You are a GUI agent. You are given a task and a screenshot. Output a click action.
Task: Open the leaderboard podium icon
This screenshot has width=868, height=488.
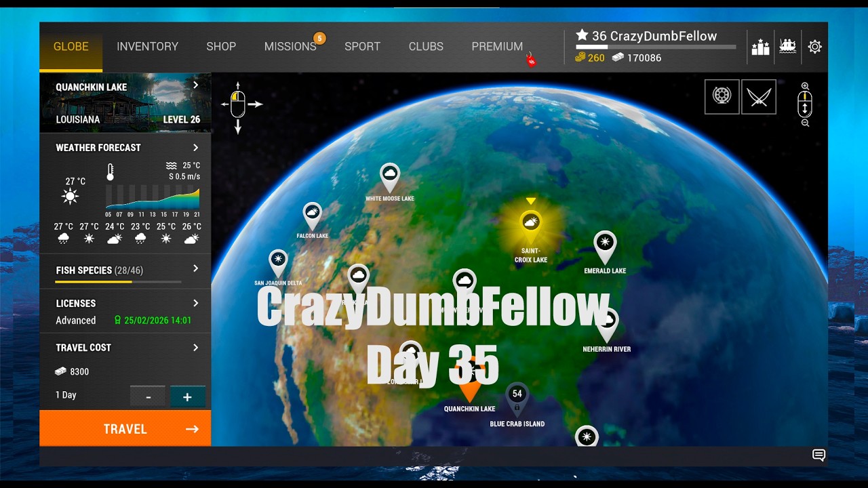pyautogui.click(x=760, y=47)
